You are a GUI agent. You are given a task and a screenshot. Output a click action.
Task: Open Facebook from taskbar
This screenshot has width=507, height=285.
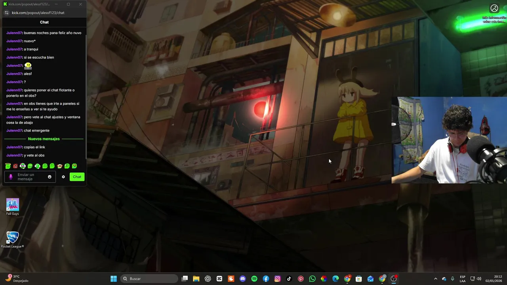point(266,279)
